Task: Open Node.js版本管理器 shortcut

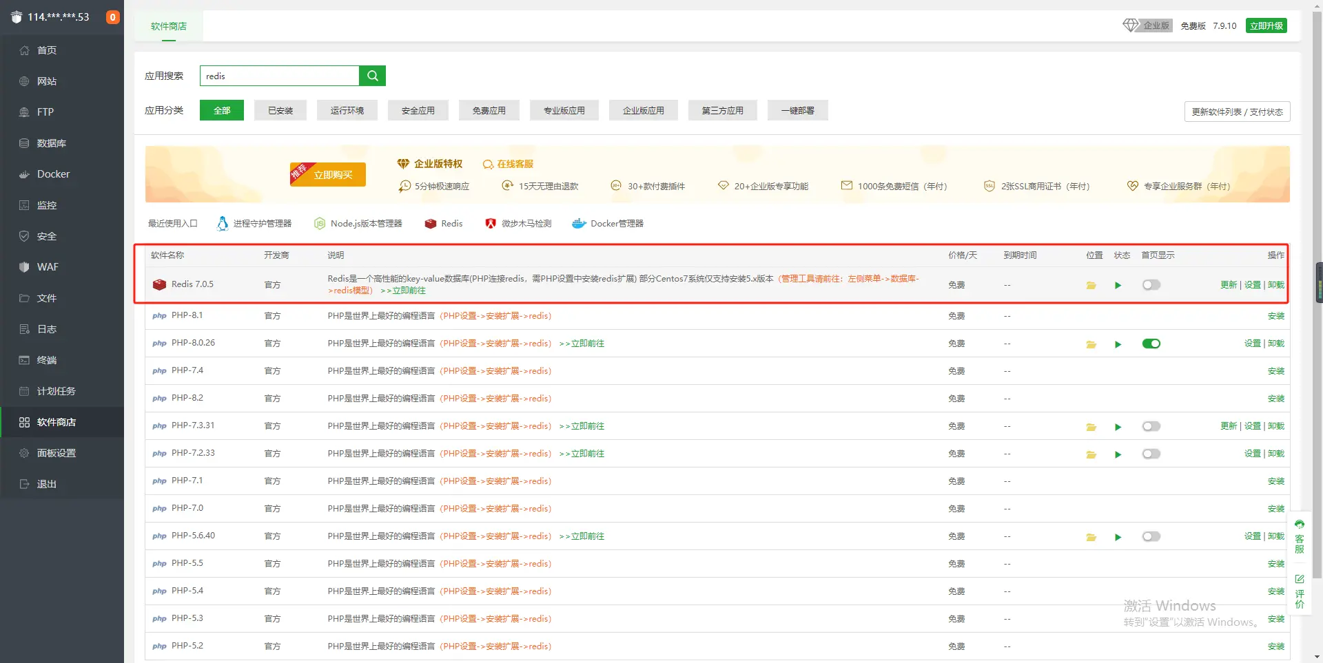Action: [358, 224]
